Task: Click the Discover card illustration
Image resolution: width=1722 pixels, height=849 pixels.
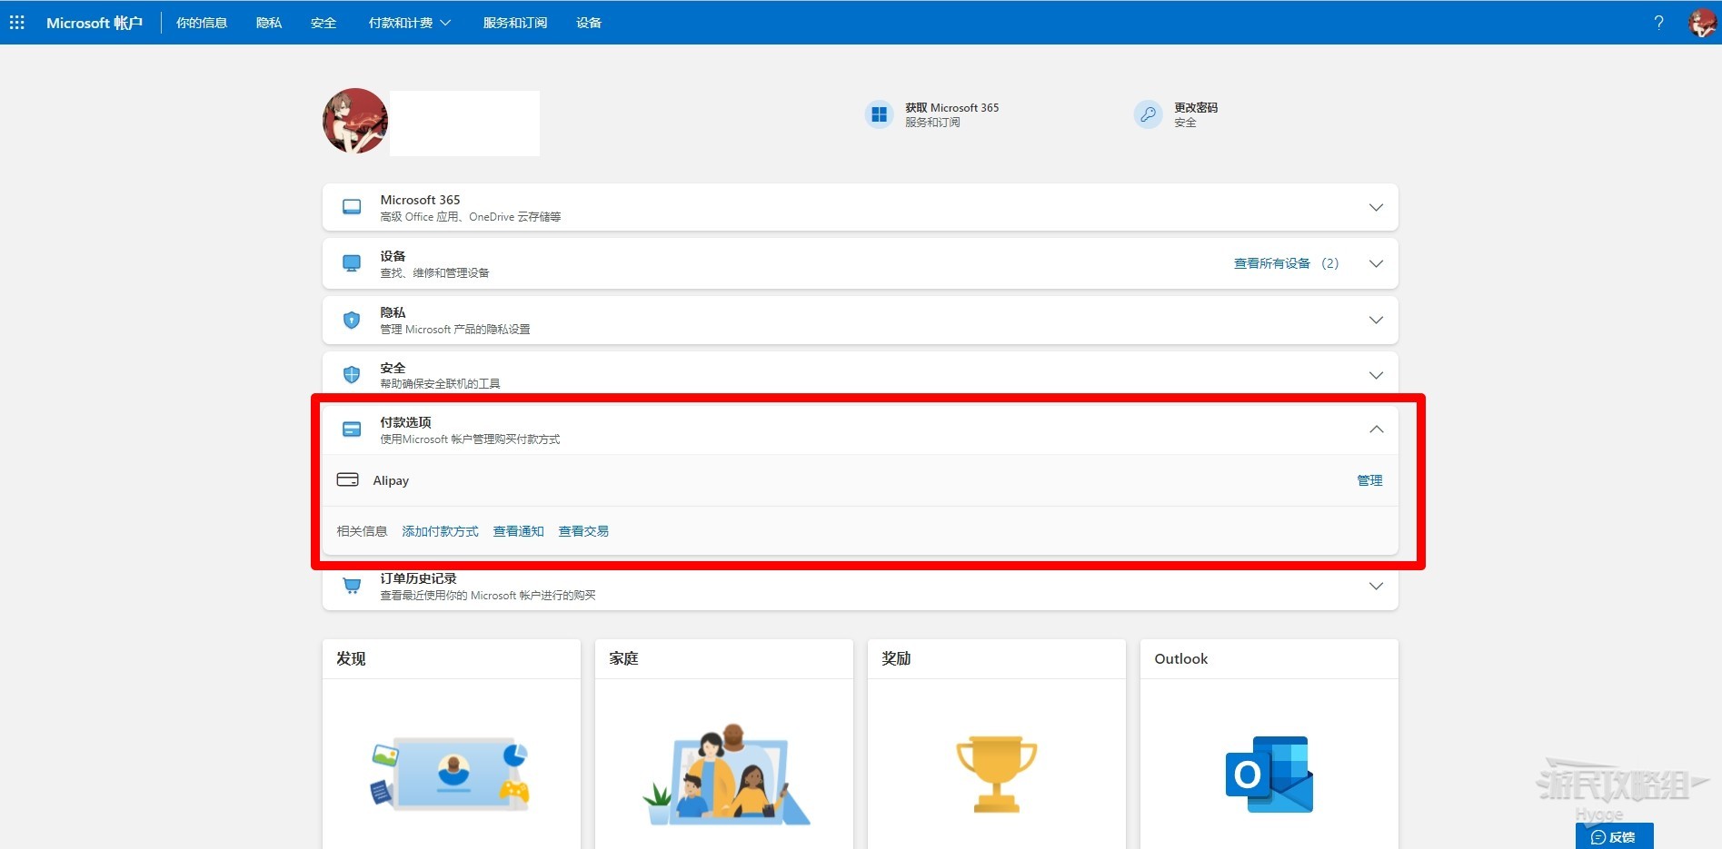Action: coord(452,775)
